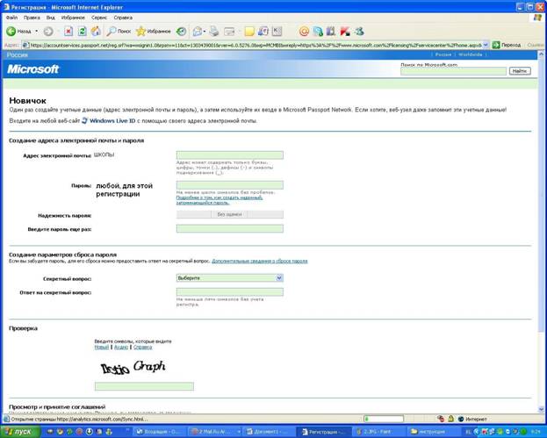Open Favorites (Избранное) star button

point(154,32)
